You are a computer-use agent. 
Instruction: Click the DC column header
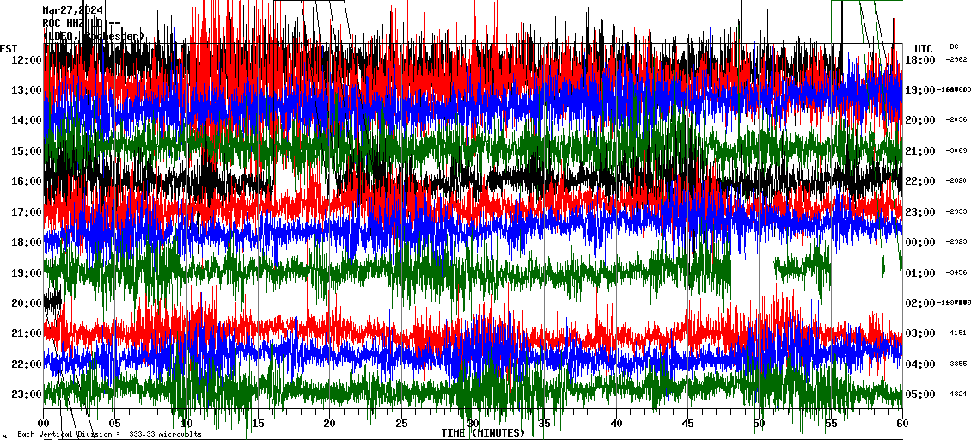(x=954, y=46)
